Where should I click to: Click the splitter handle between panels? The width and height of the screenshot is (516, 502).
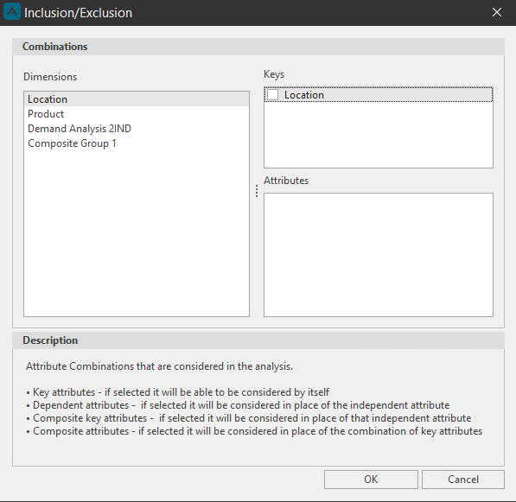pos(257,191)
